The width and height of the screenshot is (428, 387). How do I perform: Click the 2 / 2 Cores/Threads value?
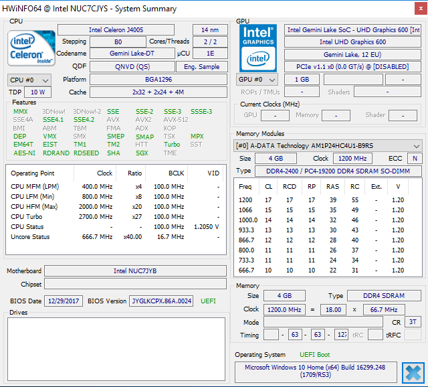210,42
